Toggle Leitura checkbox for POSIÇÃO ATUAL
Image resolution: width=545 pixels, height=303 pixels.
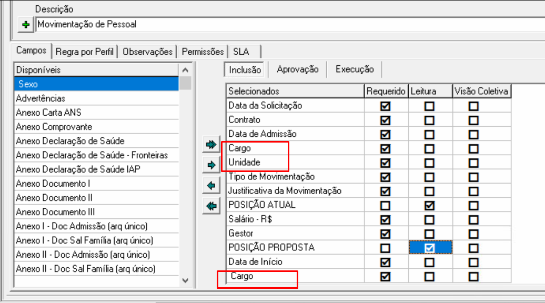click(x=430, y=205)
